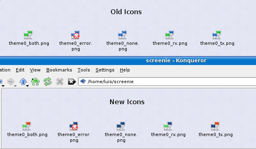Open the Forward button history dropdown arrow
Image resolution: width=256 pixels, height=149 pixels.
15,86
